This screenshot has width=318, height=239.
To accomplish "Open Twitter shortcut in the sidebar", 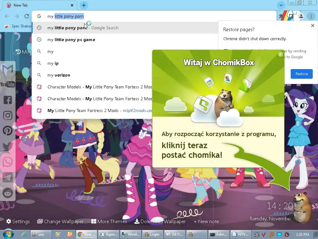I will pyautogui.click(x=8, y=146).
